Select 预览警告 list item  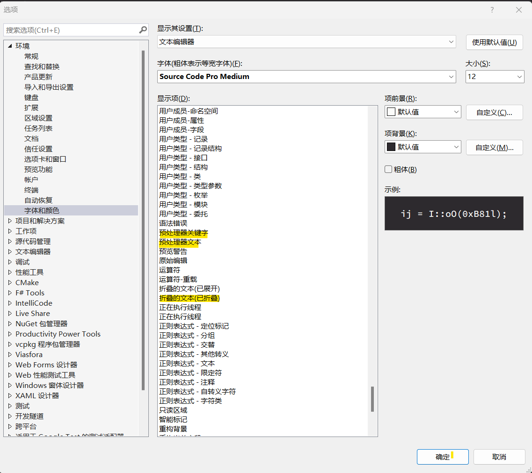pos(173,251)
